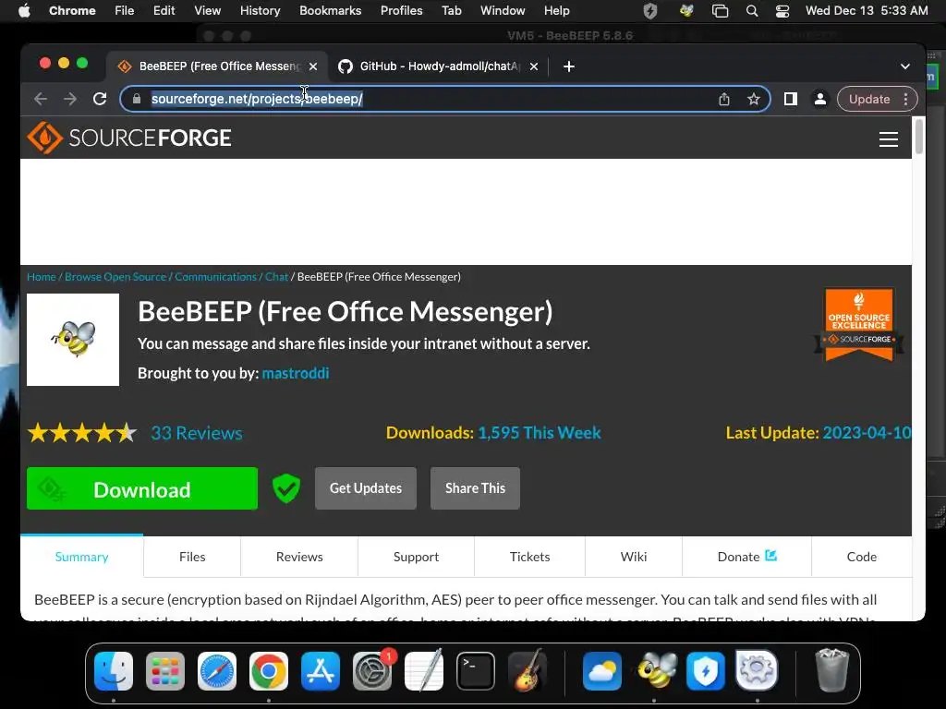Open the Weather app in the Dock

(x=602, y=671)
